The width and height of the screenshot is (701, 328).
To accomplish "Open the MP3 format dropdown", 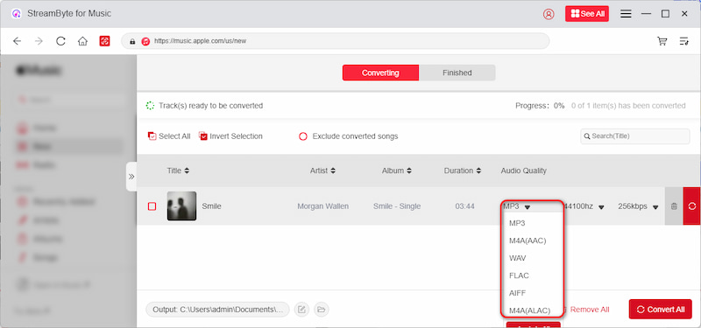I will click(x=516, y=206).
